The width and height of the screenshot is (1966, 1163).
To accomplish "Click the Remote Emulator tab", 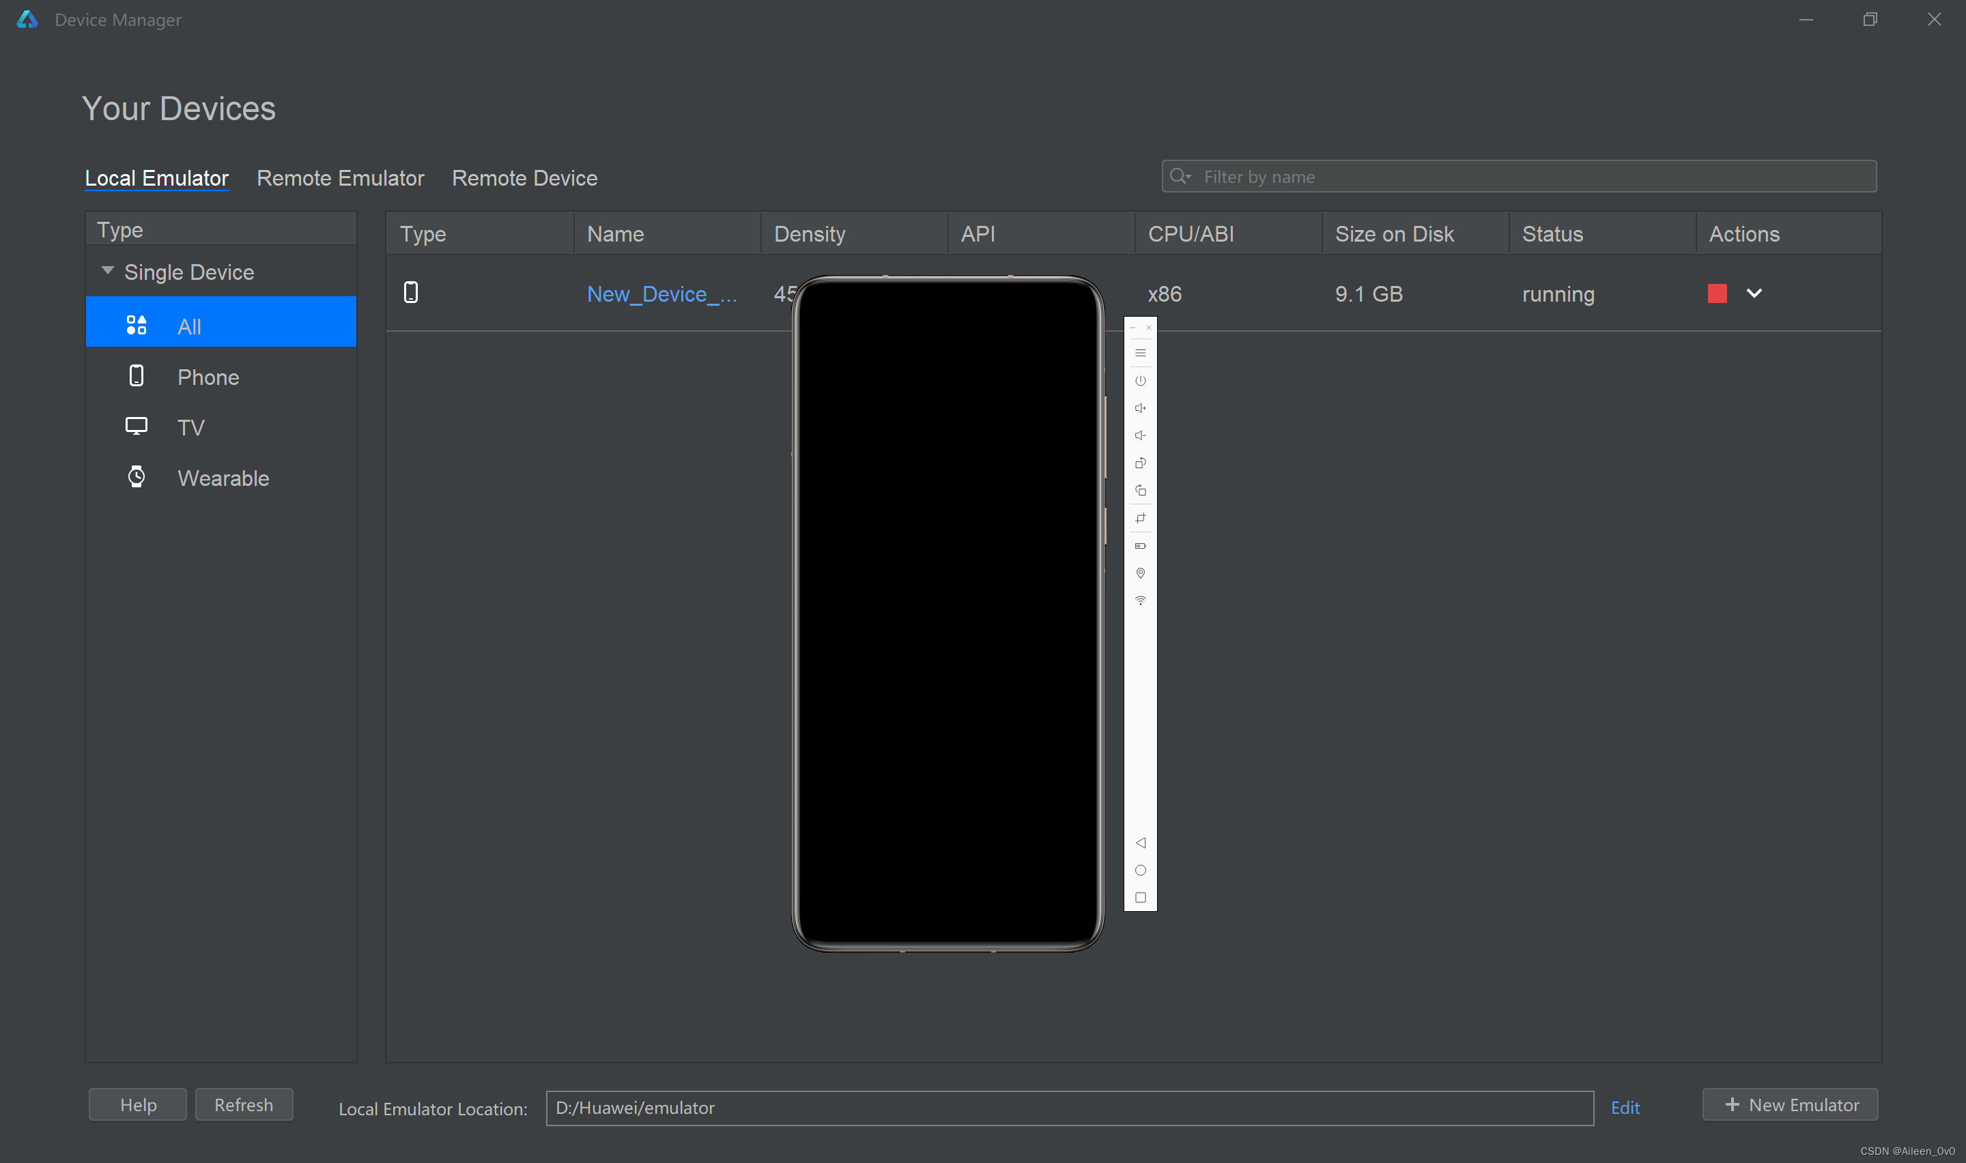I will [x=339, y=177].
